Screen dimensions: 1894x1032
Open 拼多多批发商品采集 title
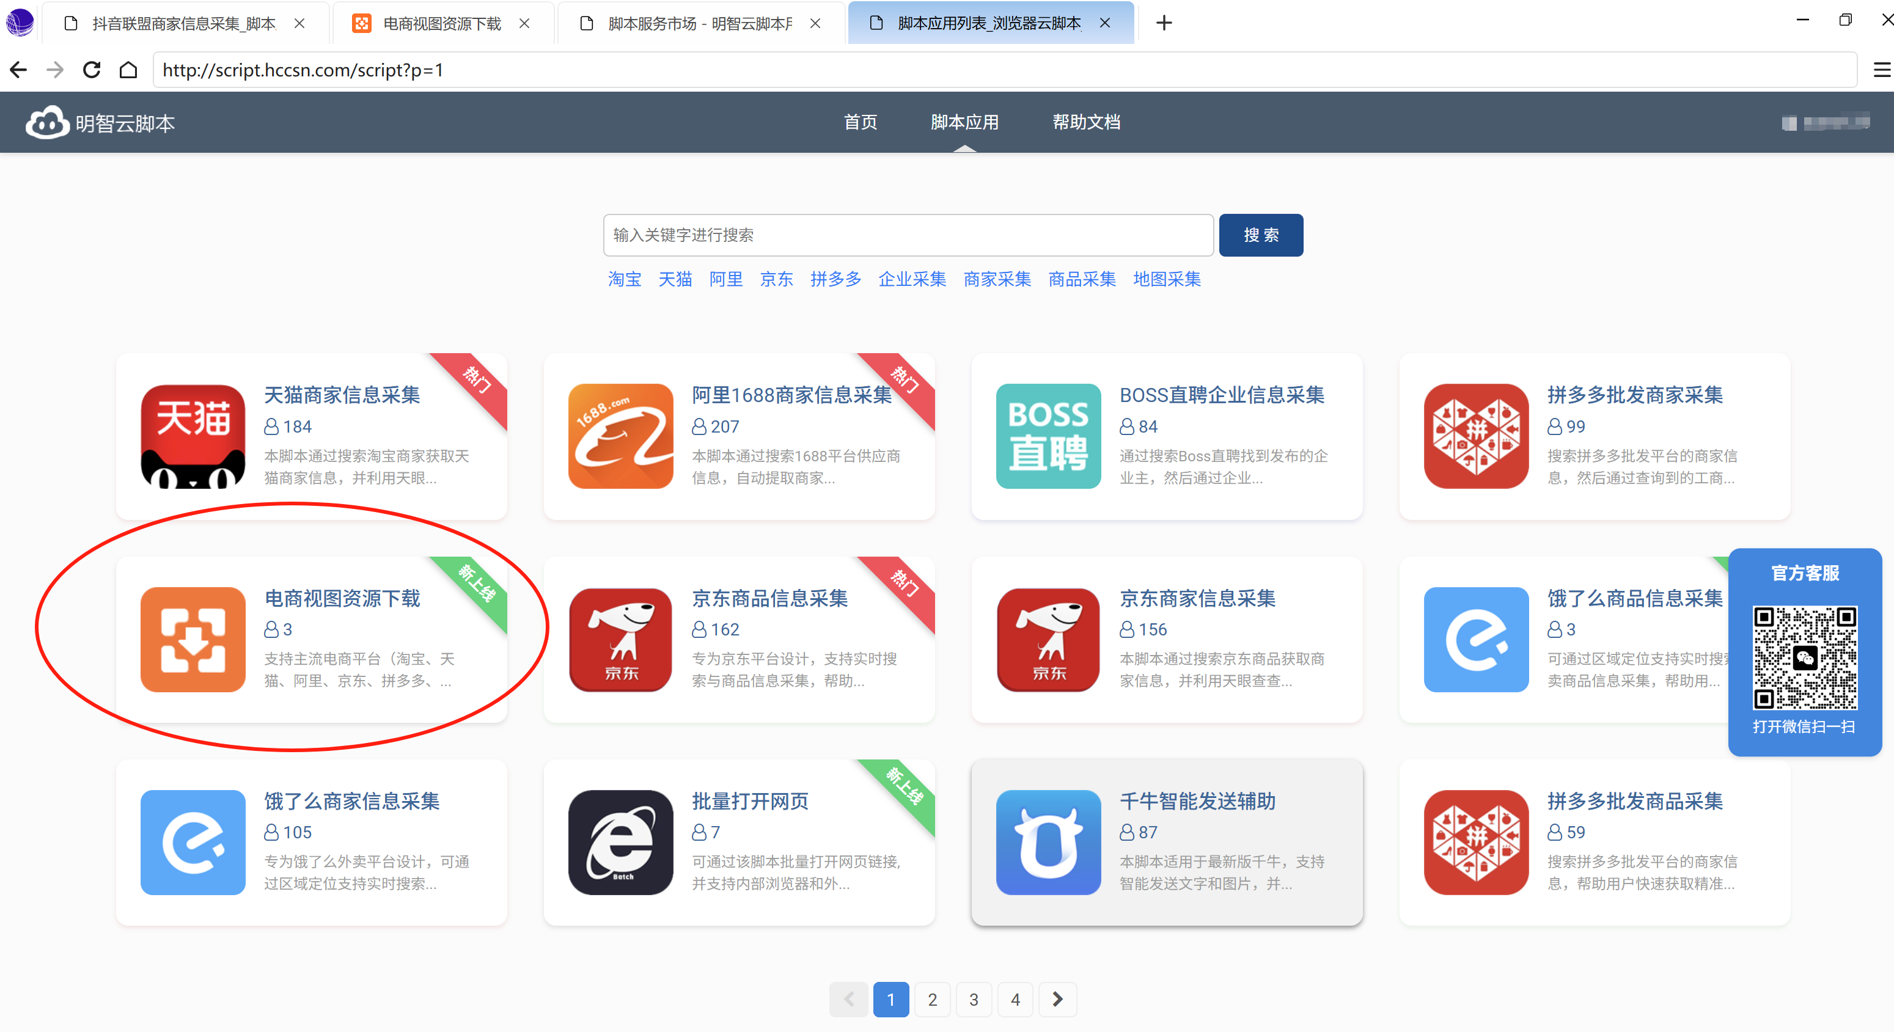(x=1635, y=801)
